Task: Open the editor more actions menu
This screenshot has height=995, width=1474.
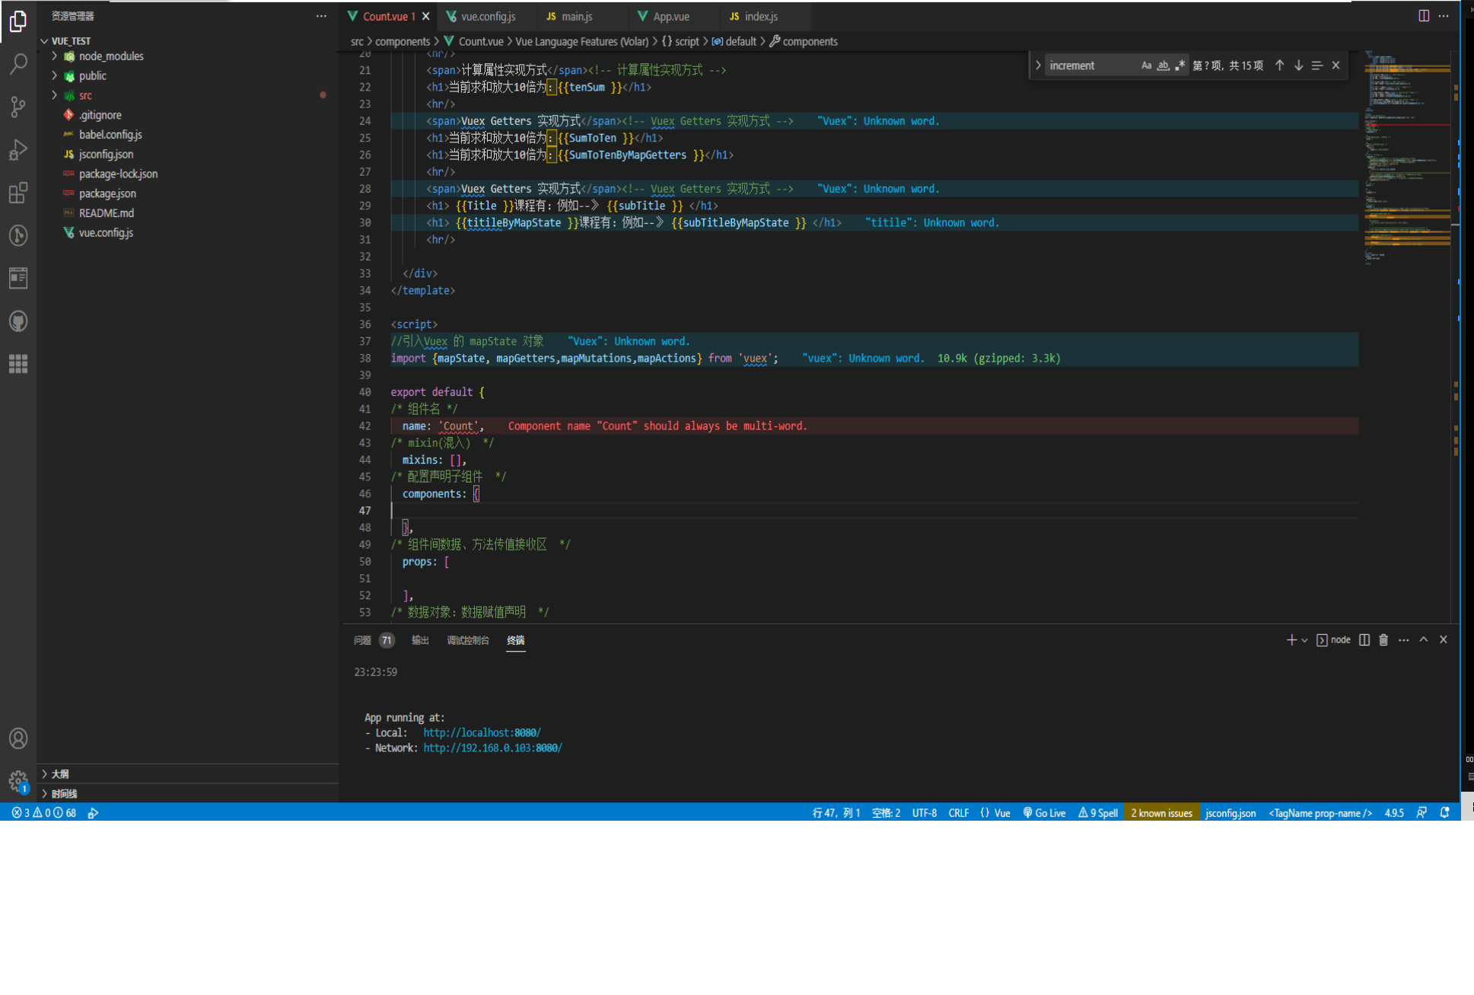Action: pyautogui.click(x=1444, y=16)
